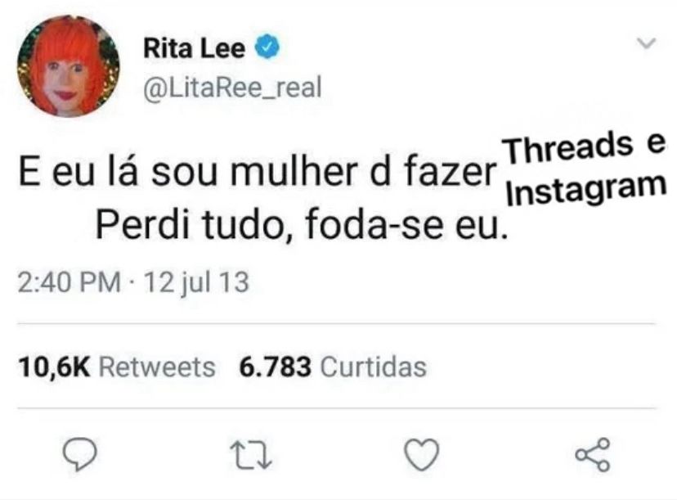Click the word Curtidas
The image size is (677, 500).
[x=374, y=367]
